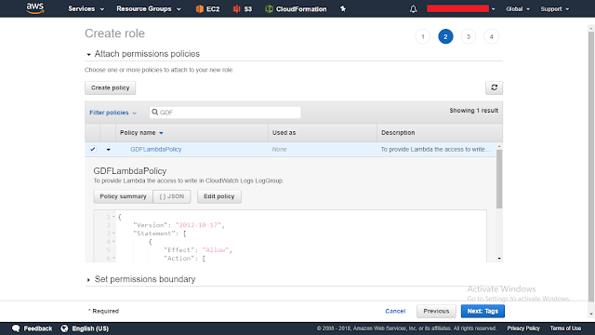Screen dimensions: 595x335
Task: Click the Feedback speech bubble icon
Action: pos(16,328)
